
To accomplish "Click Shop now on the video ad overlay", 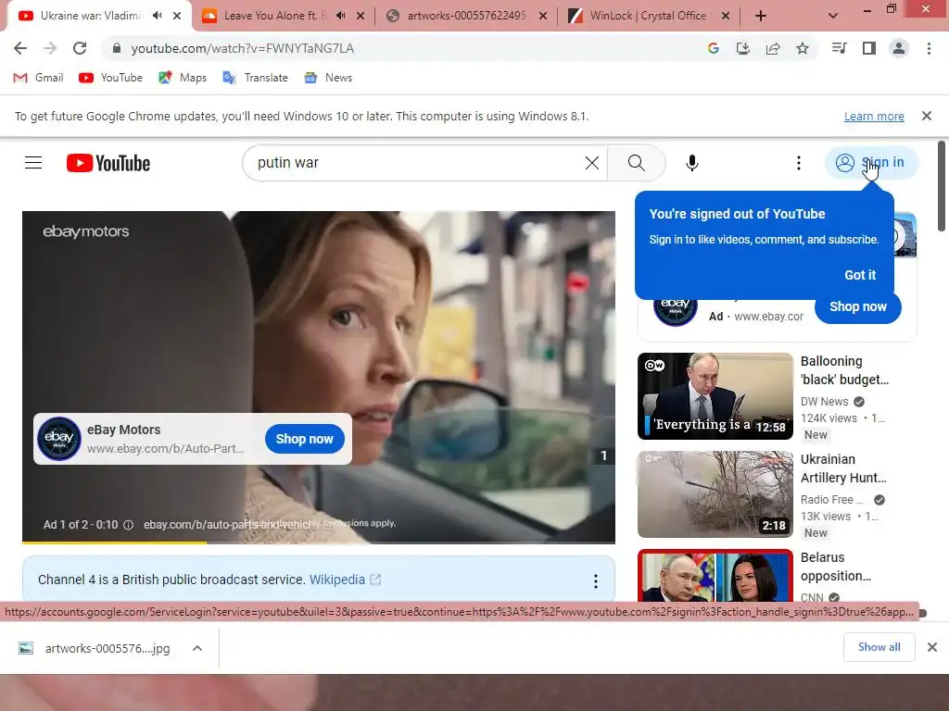I will click(x=304, y=439).
